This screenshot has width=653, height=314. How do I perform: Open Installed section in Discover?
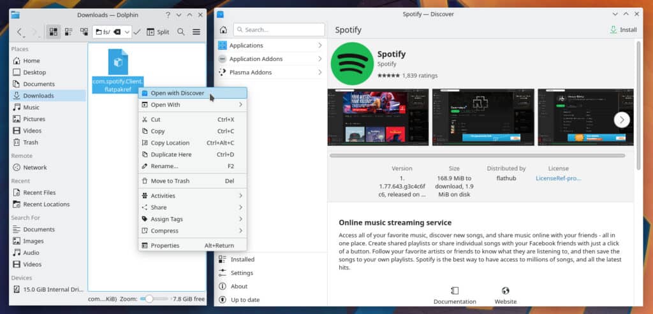[270, 259]
